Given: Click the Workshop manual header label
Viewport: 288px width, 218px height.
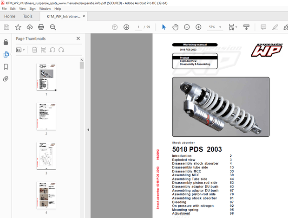Looking at the screenshot, I should [x=195, y=45].
